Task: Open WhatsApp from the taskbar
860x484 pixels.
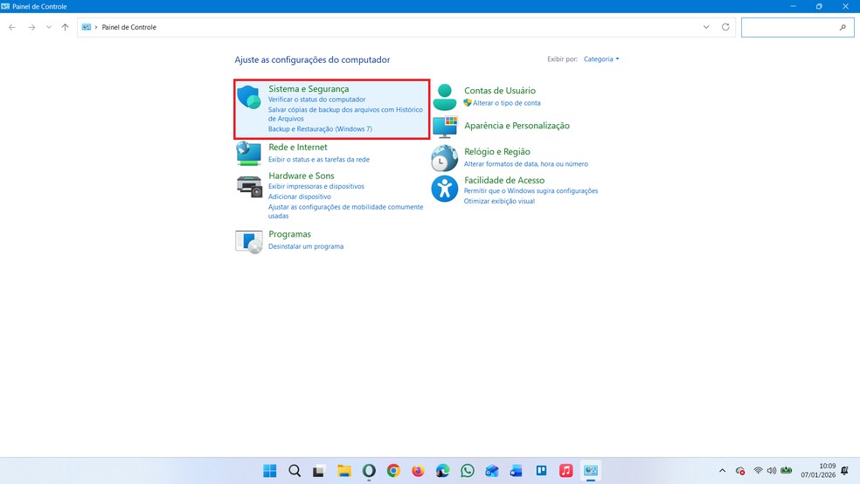Action: tap(468, 471)
